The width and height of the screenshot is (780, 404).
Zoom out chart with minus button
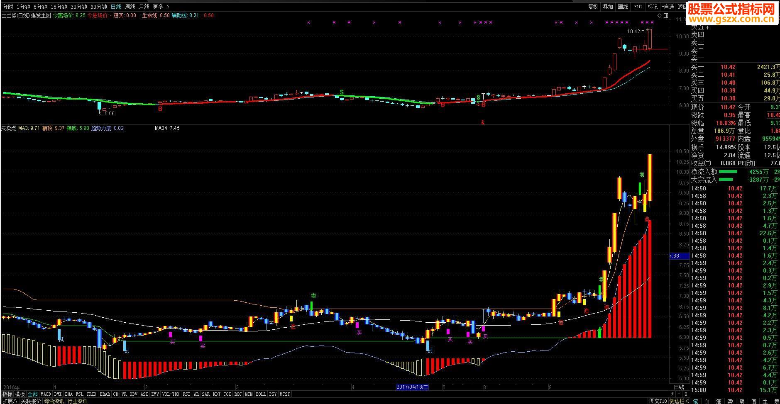click(x=679, y=394)
